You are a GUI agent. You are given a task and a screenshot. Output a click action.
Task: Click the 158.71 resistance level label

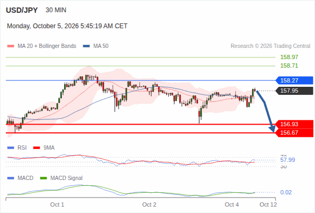pos(289,65)
